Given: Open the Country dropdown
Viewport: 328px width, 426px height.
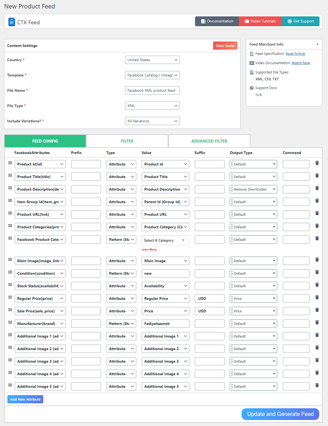Looking at the screenshot, I should coord(152,60).
